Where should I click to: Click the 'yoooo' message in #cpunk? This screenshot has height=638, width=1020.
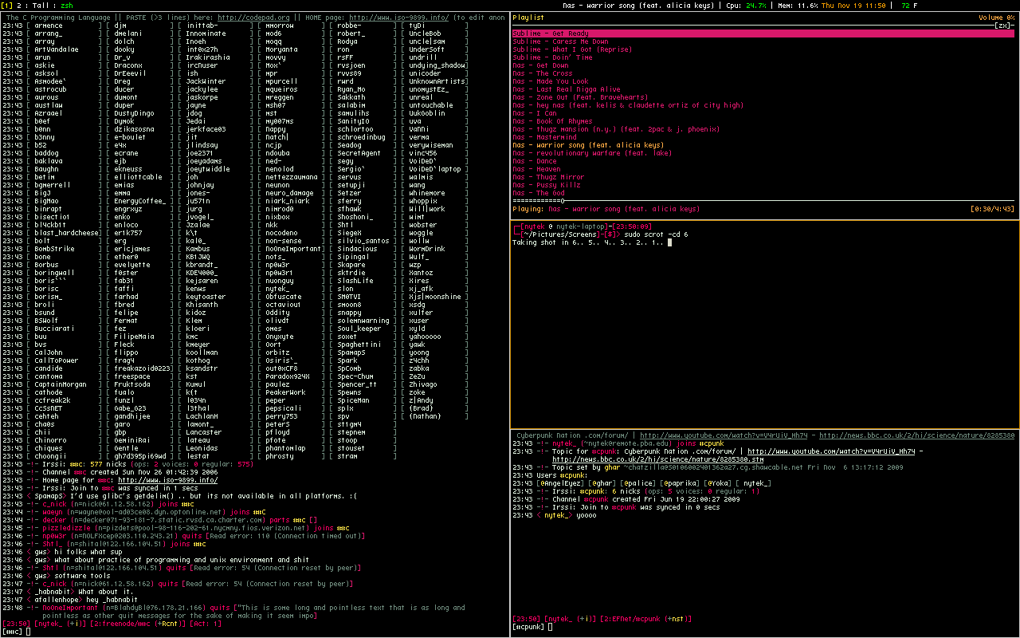point(586,515)
